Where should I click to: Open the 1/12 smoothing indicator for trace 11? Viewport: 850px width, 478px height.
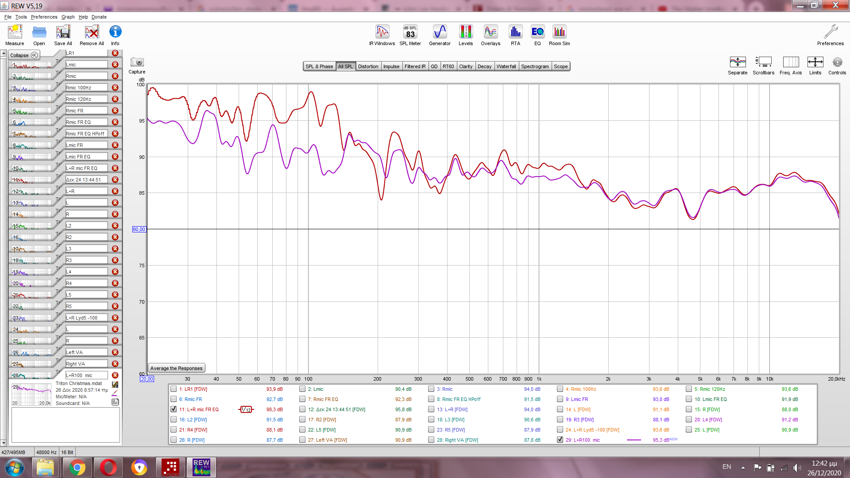[246, 409]
